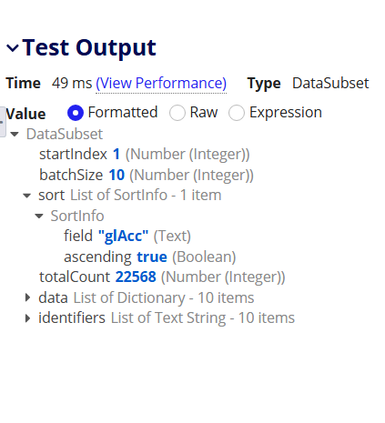Click the 49 ms time value
The width and height of the screenshot is (385, 423).
pos(72,83)
